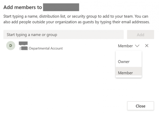This screenshot has width=159, height=114.
Task: Choose Member from the role menu
Action: (x=129, y=72)
